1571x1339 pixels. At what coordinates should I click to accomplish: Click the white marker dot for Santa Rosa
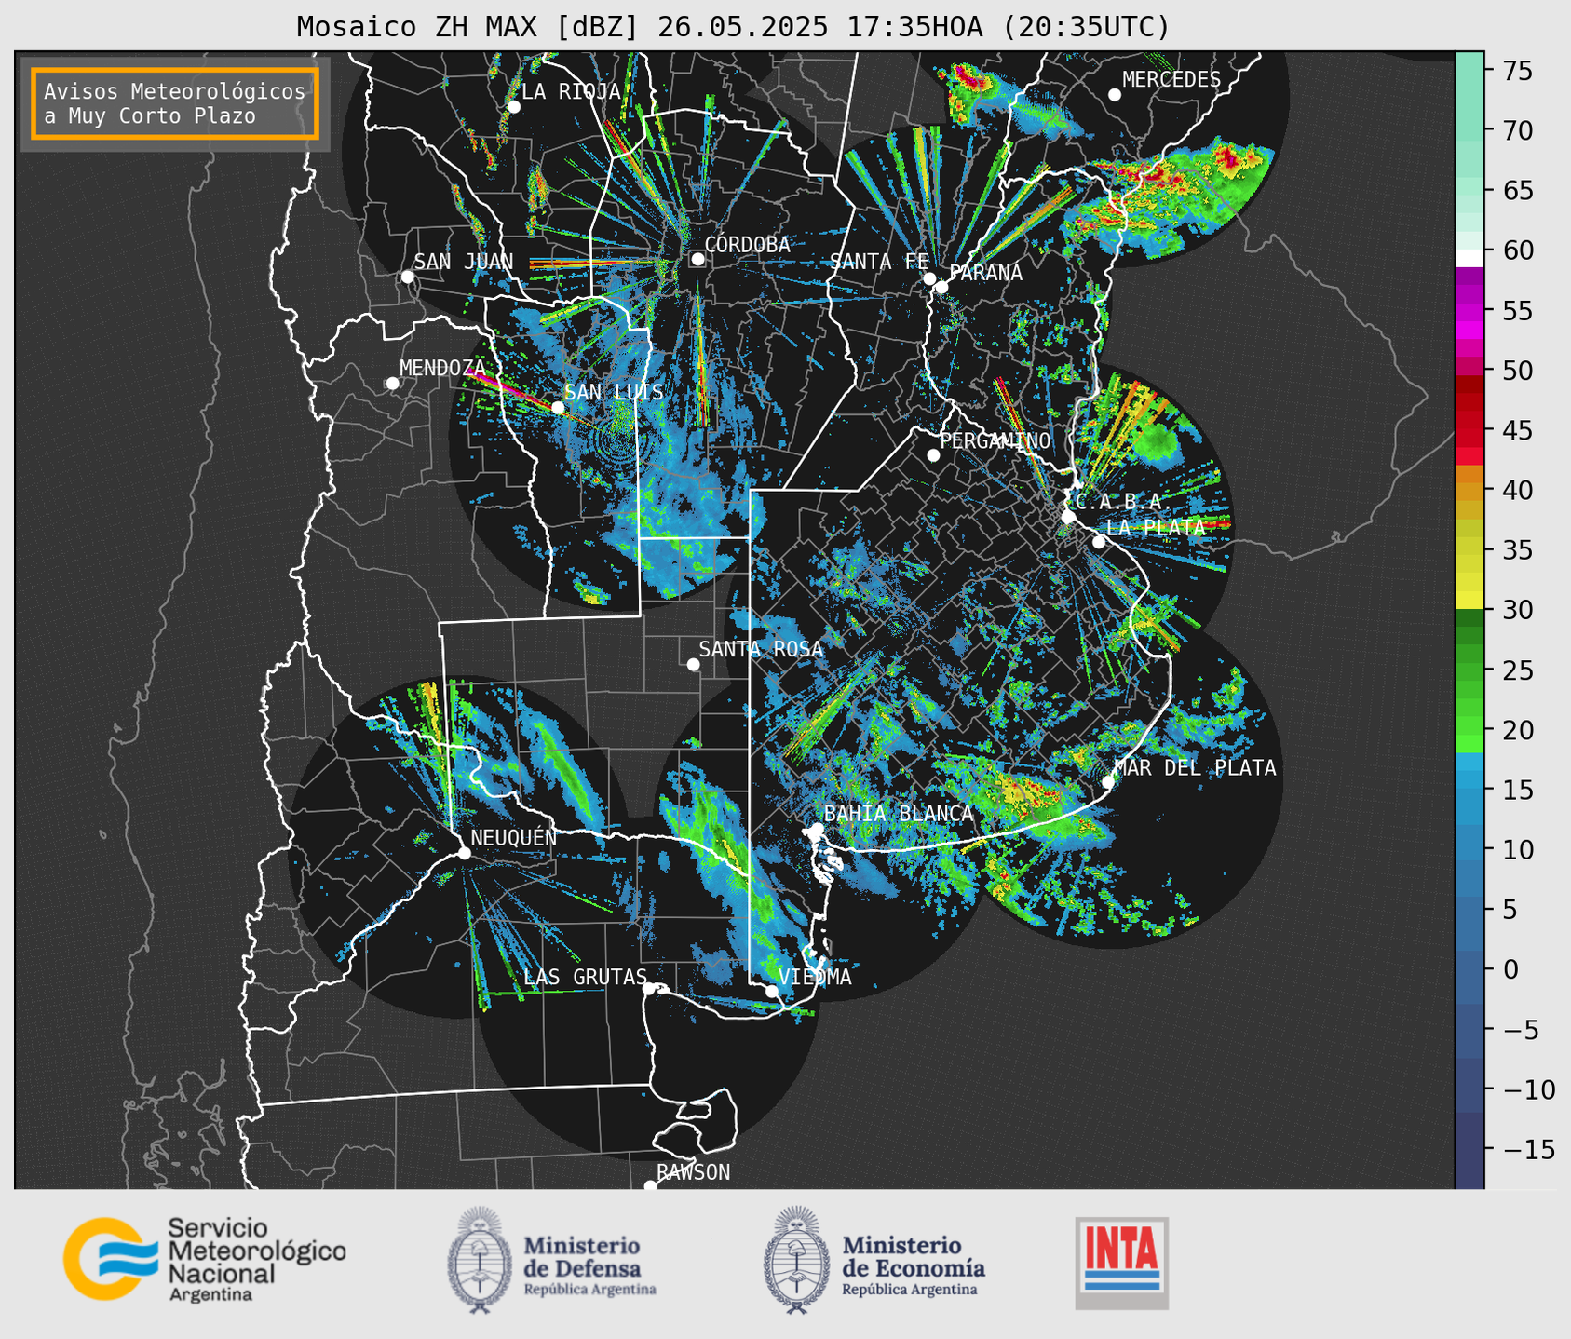(693, 665)
